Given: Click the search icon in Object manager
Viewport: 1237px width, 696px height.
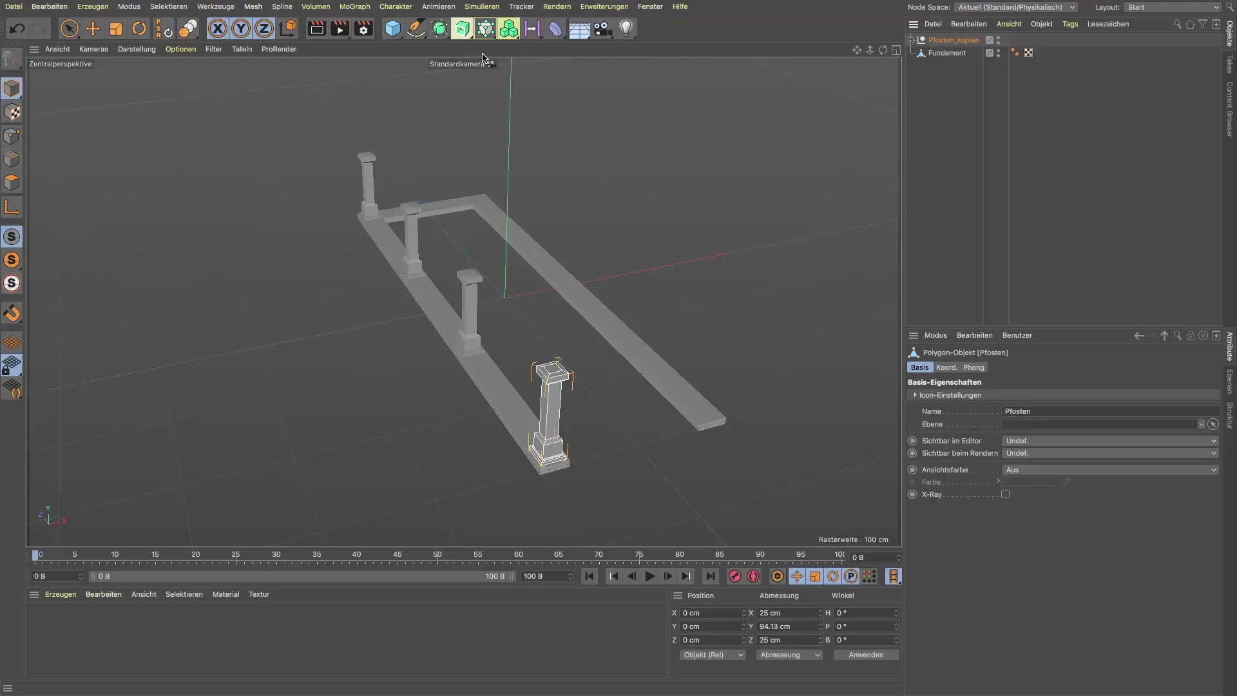Looking at the screenshot, I should click(1177, 24).
